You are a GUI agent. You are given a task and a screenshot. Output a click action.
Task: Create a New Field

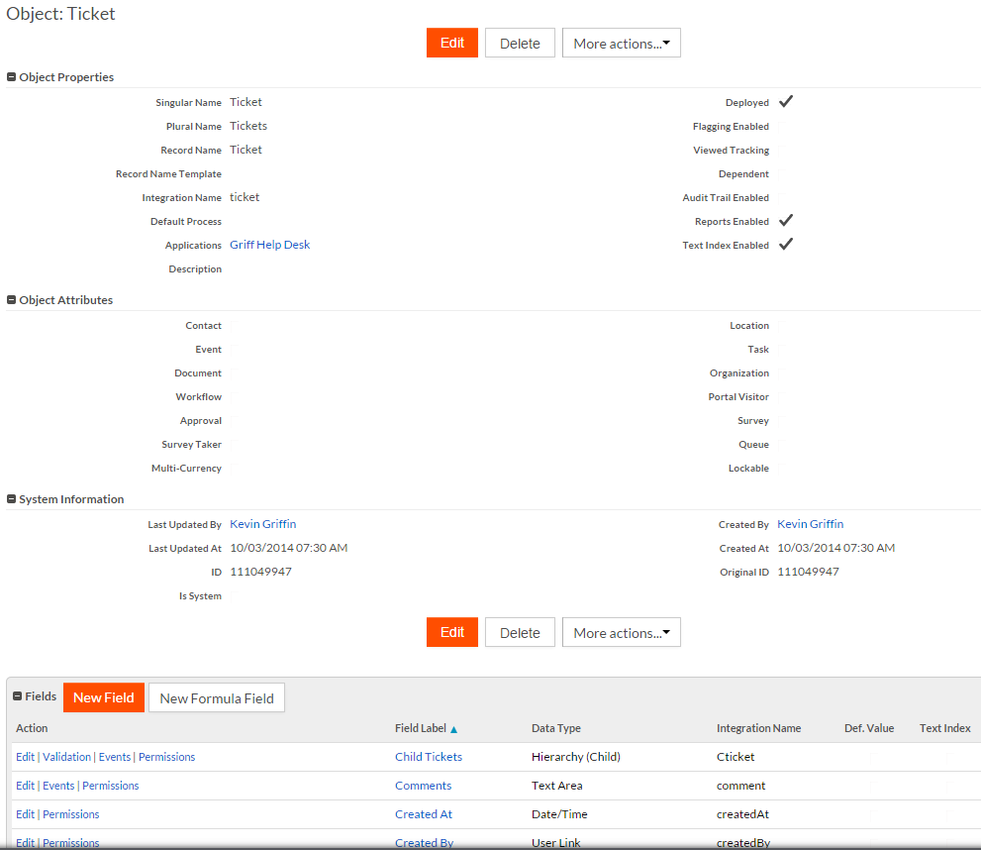pyautogui.click(x=104, y=697)
